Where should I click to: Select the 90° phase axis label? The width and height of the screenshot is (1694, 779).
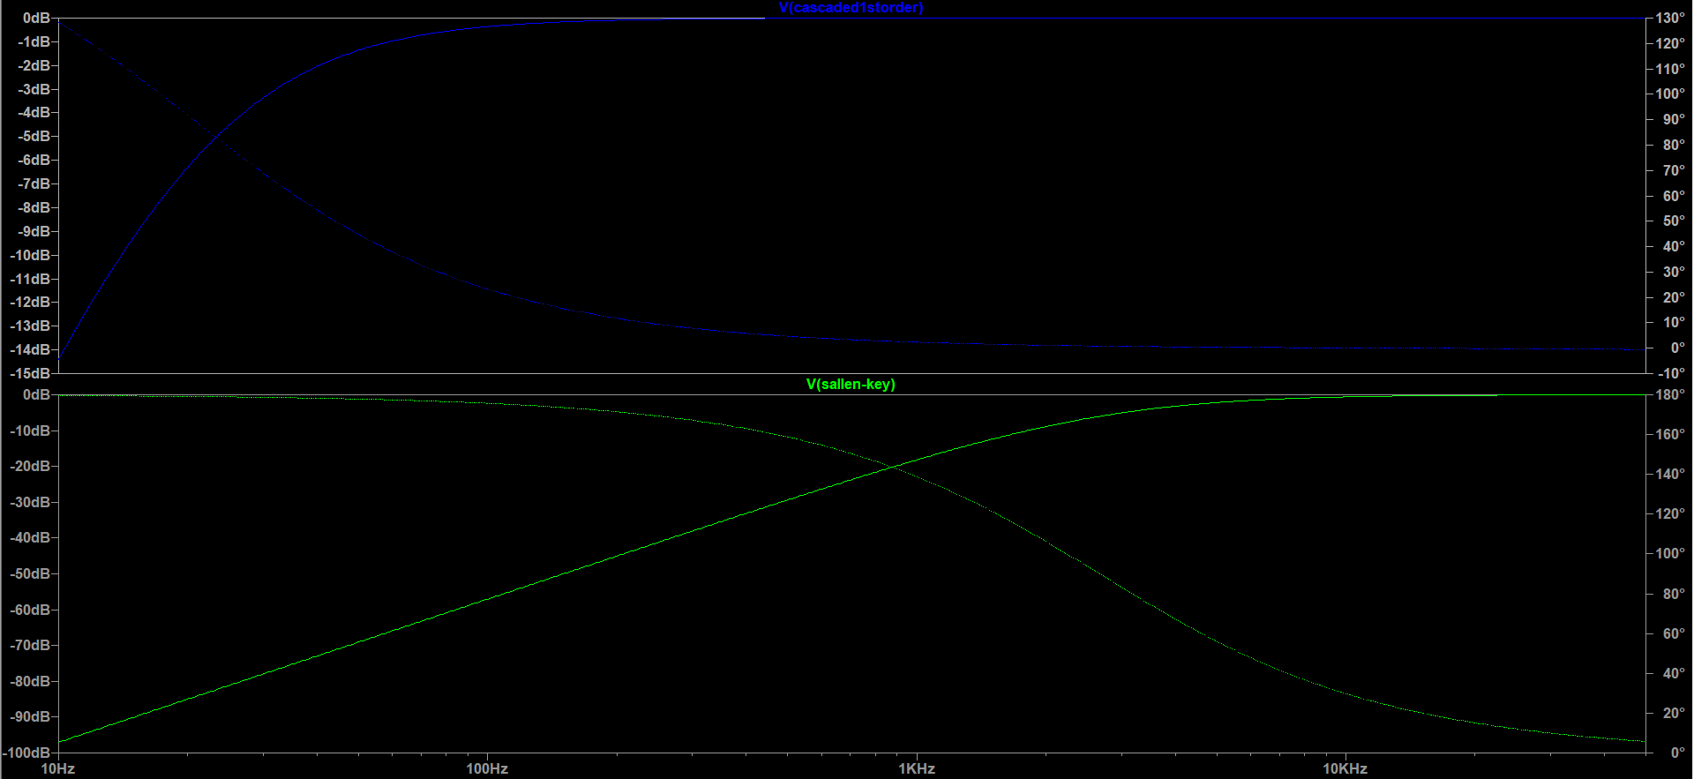[1674, 119]
